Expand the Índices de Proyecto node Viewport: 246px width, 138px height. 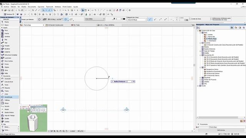click(200, 80)
